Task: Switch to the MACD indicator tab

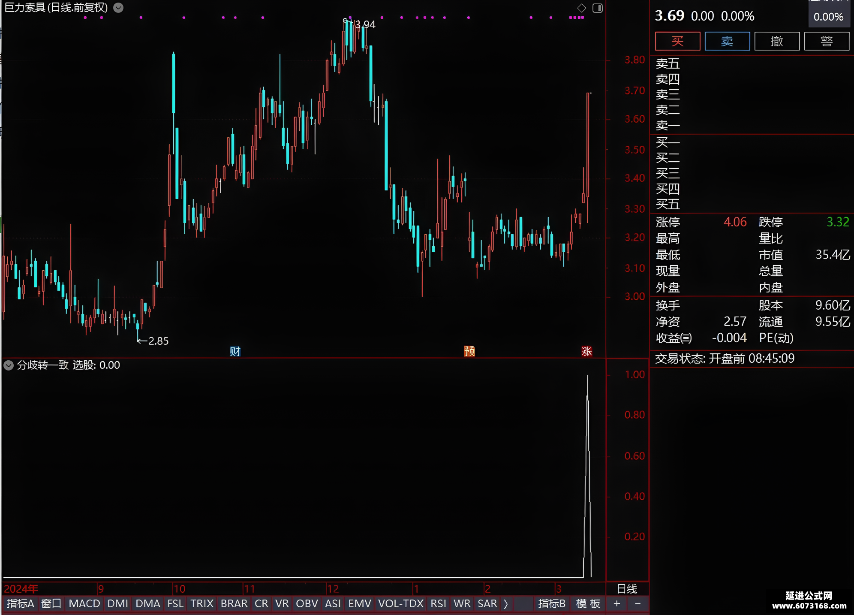Action: point(84,603)
